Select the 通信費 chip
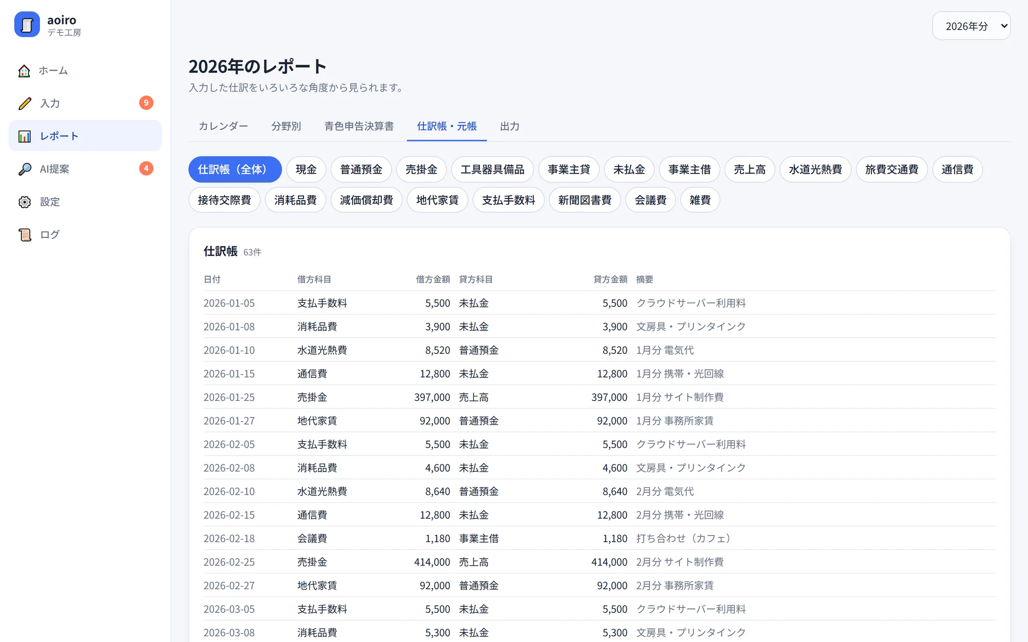 (x=958, y=169)
